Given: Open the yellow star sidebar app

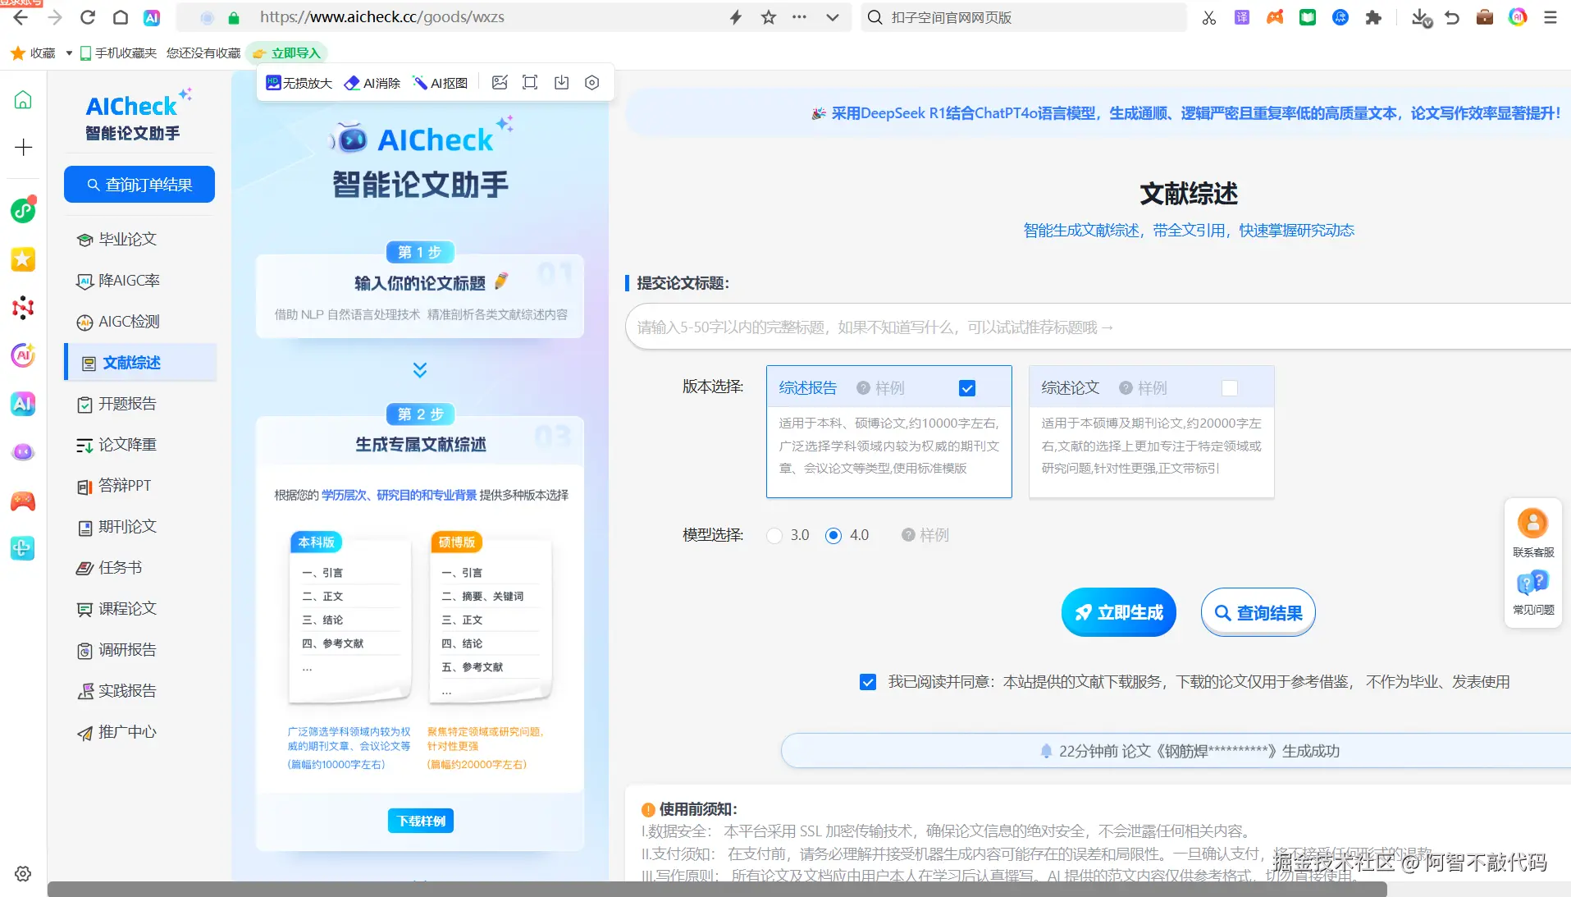Looking at the screenshot, I should pos(23,259).
